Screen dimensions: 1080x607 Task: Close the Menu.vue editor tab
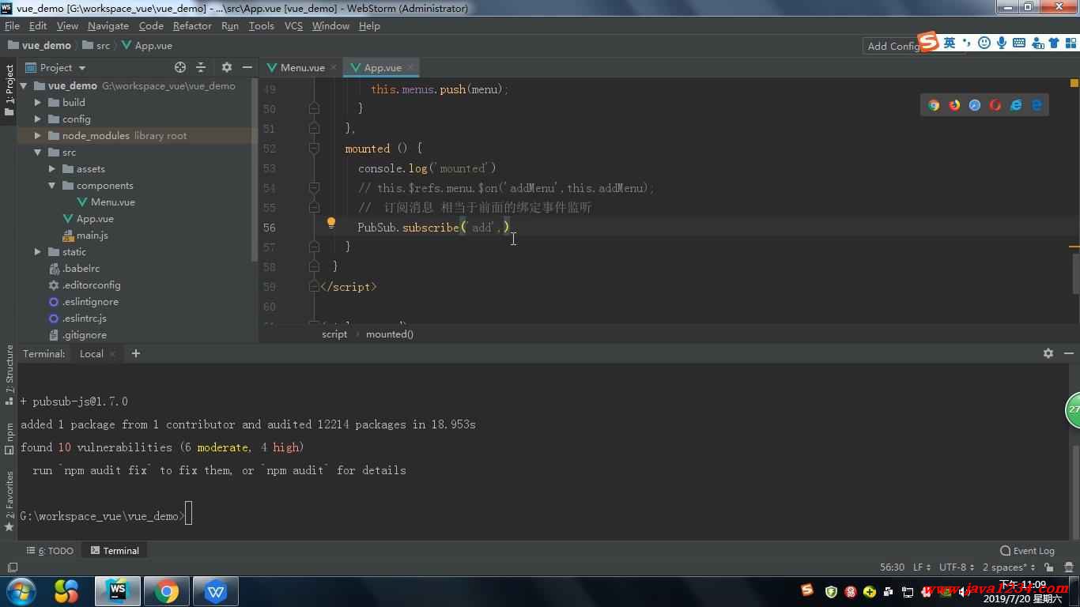pos(334,68)
